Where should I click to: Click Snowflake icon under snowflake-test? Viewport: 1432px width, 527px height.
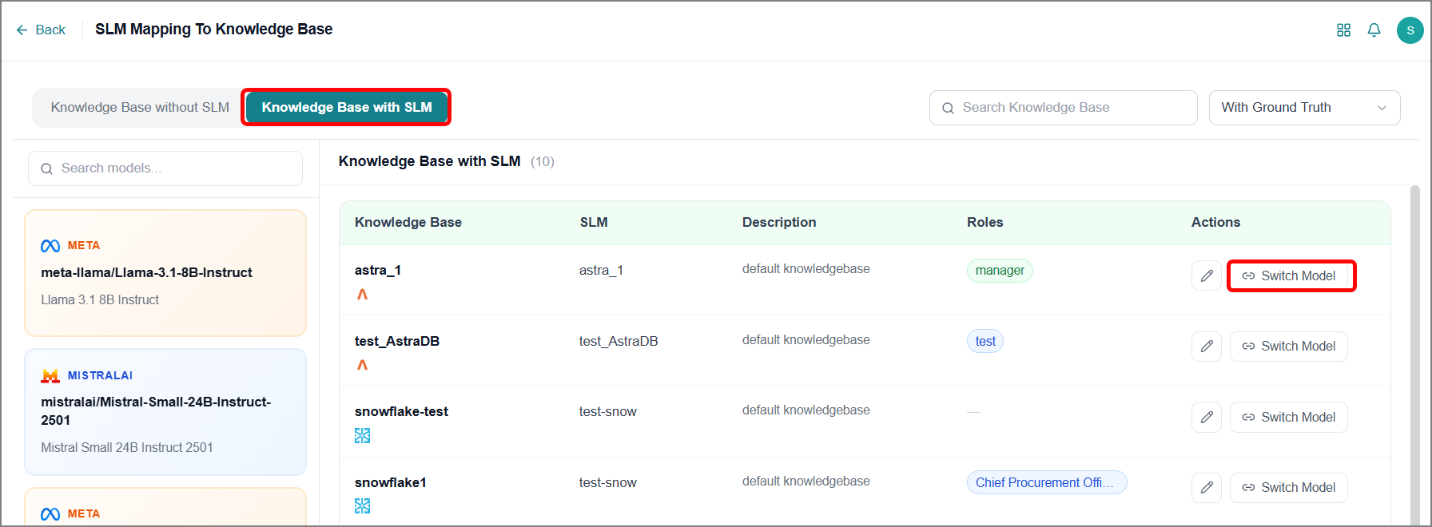click(x=362, y=436)
